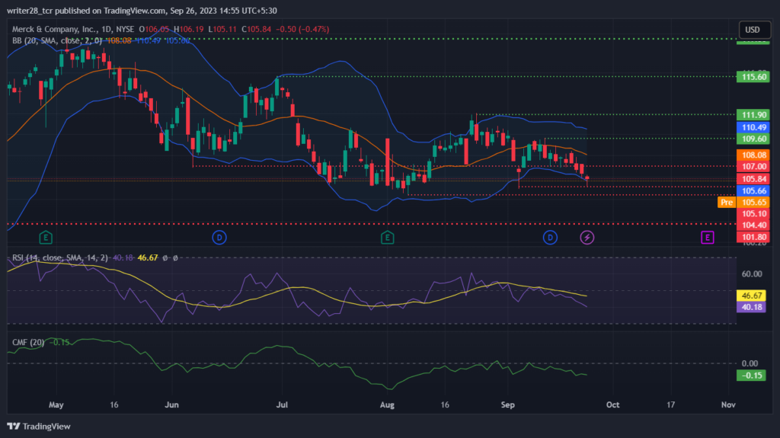780x438 pixels.
Task: Click the purple lightning event marker
Action: 587,238
